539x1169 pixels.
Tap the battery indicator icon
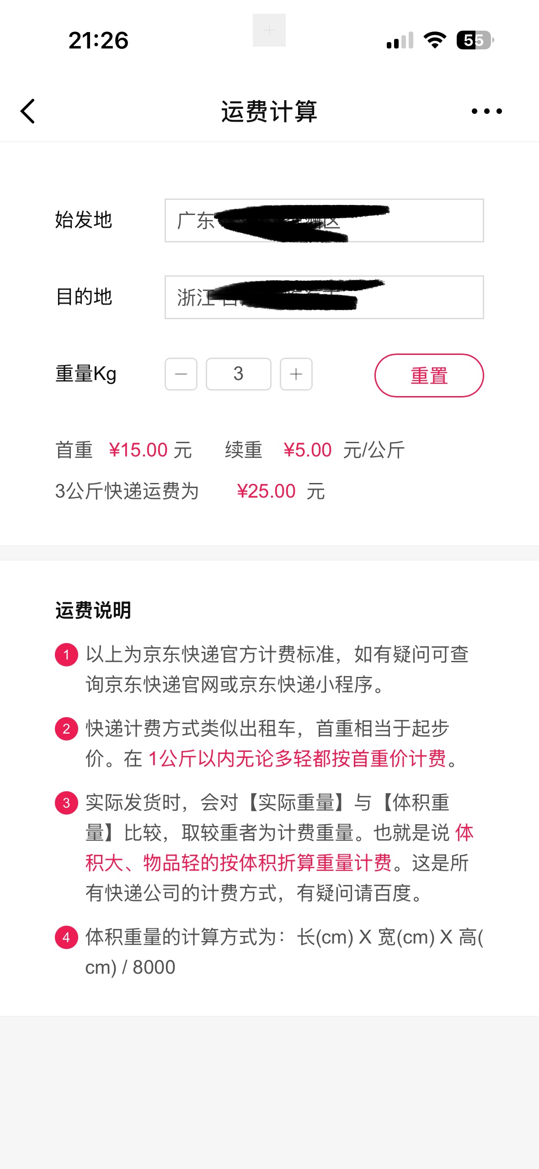click(475, 40)
